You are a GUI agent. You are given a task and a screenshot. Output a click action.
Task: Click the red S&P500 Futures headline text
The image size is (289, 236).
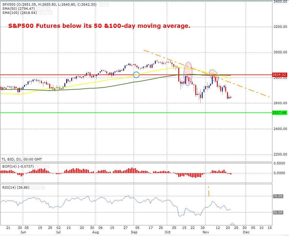coord(99,26)
